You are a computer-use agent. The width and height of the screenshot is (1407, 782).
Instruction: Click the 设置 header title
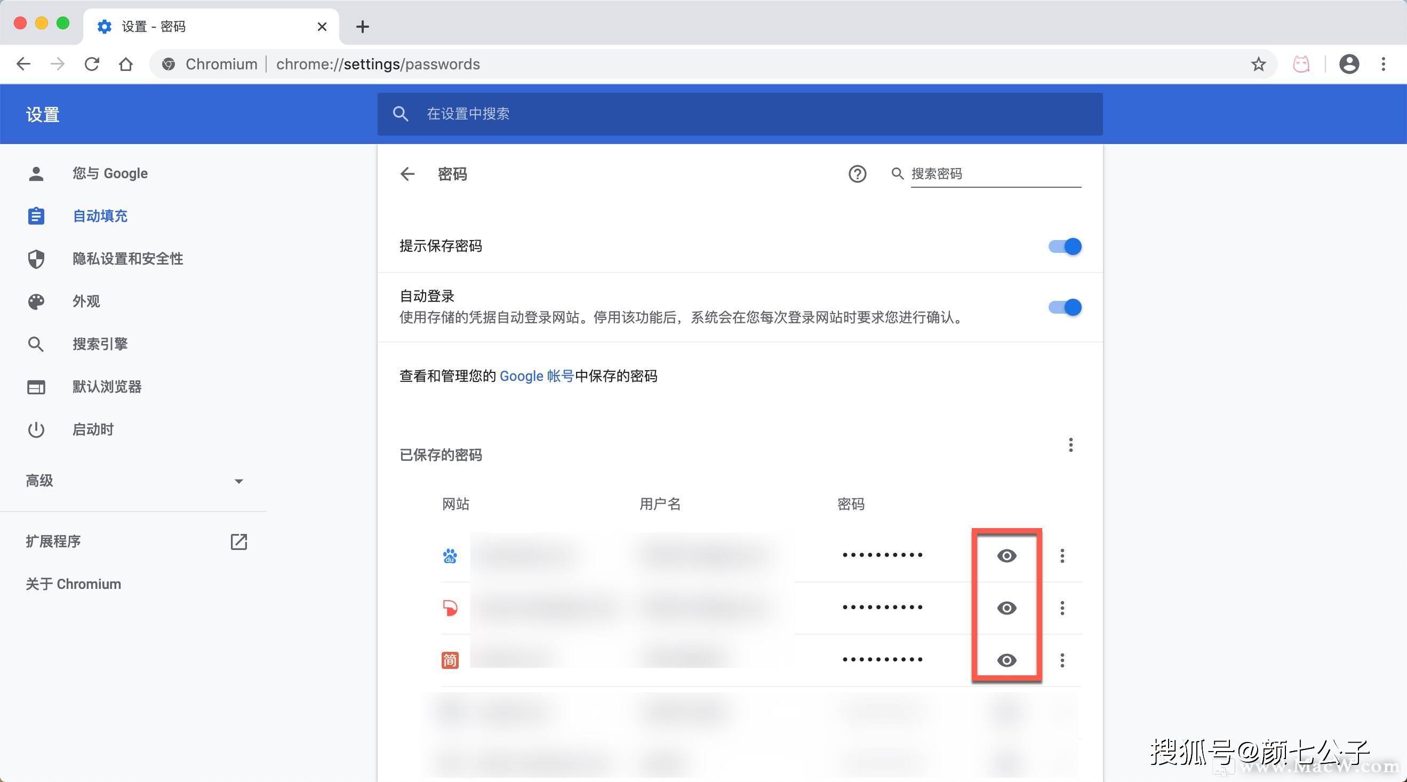click(x=43, y=115)
